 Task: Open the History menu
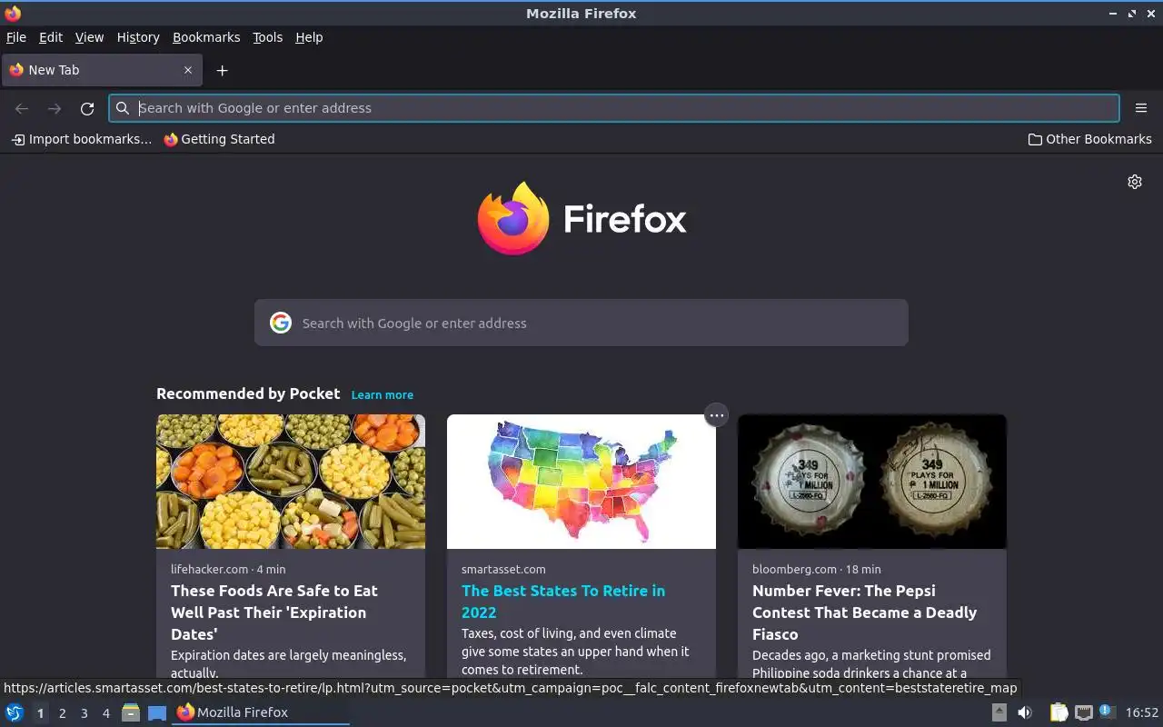(138, 37)
